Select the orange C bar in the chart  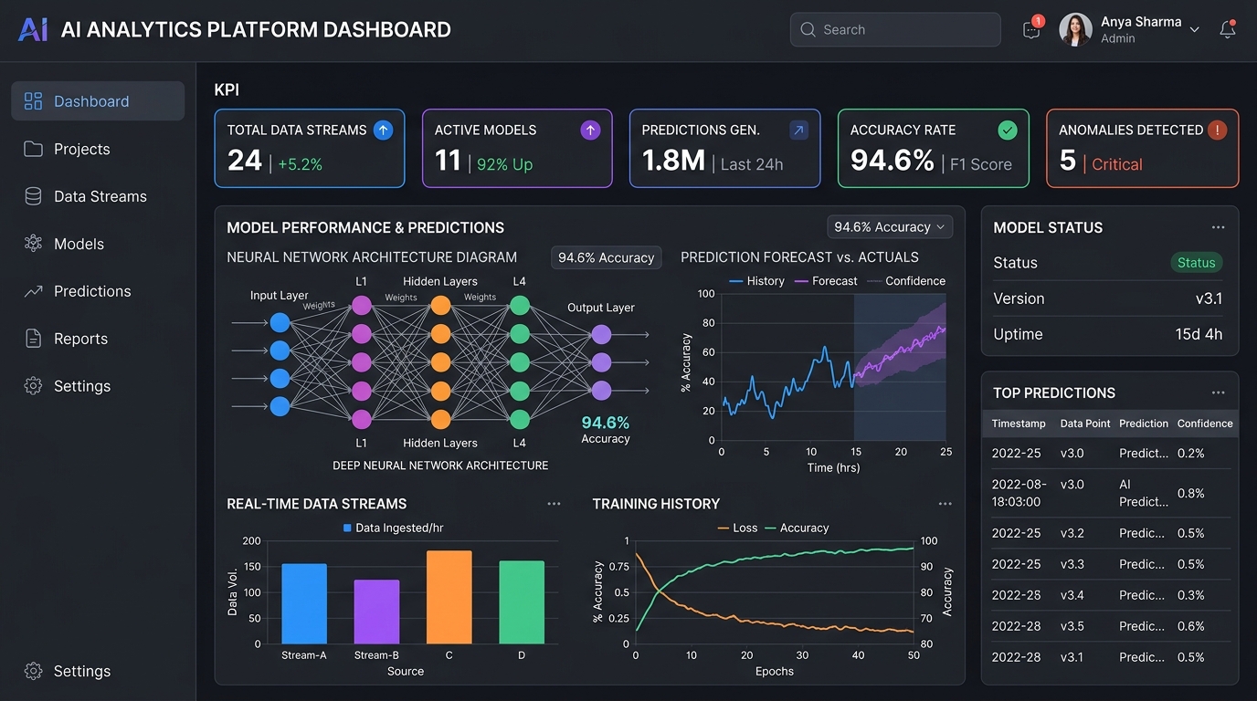449,597
